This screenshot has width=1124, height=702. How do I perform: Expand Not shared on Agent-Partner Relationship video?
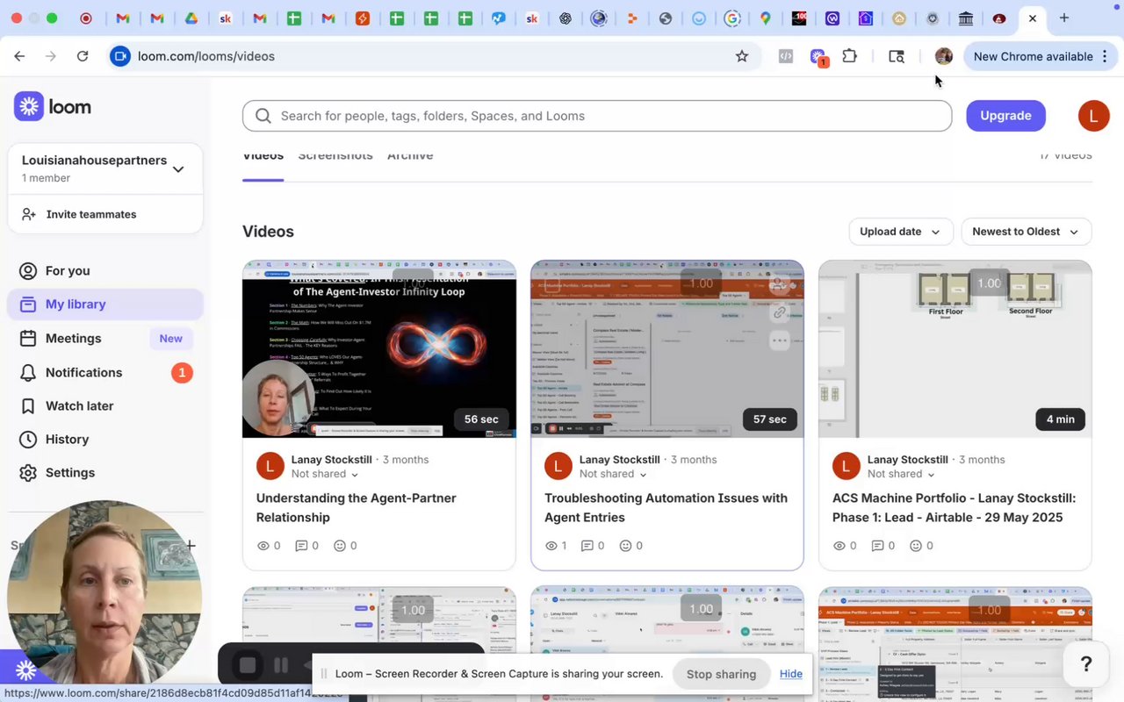click(325, 474)
